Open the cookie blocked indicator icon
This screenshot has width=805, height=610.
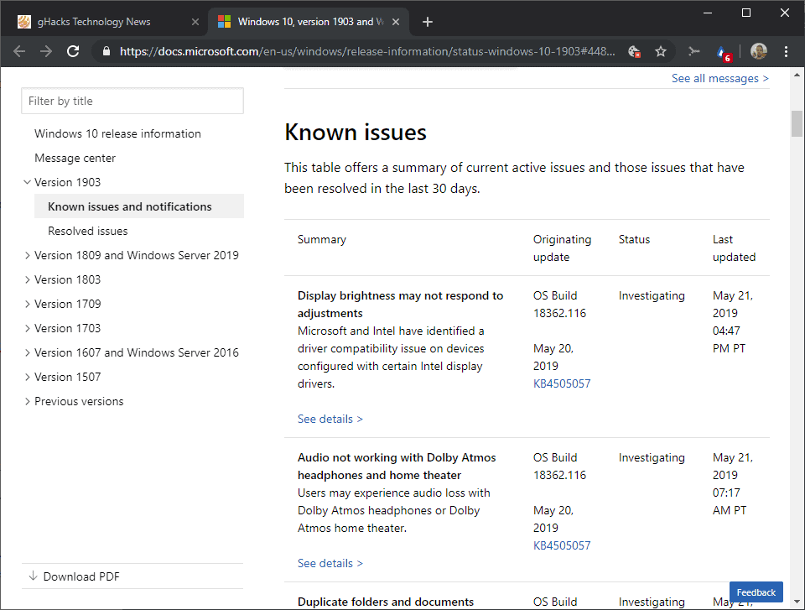pos(634,51)
